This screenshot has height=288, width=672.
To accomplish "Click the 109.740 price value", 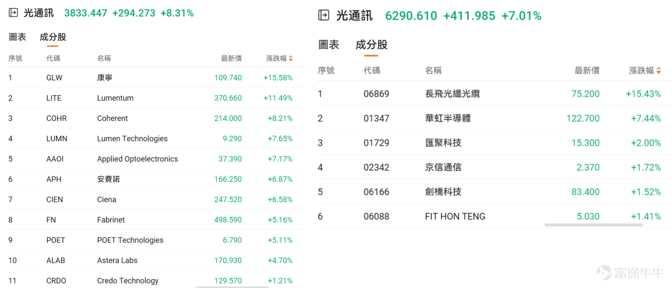I will (x=228, y=78).
